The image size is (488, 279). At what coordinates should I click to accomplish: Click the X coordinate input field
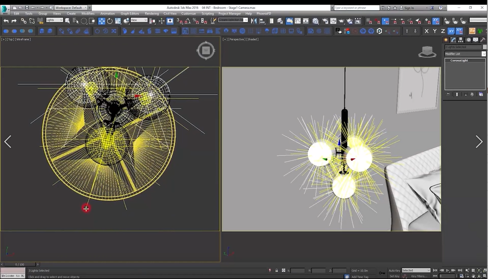pyautogui.click(x=297, y=271)
